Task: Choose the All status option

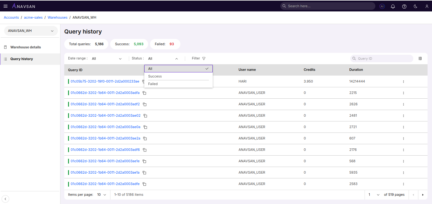Action: 178,69
